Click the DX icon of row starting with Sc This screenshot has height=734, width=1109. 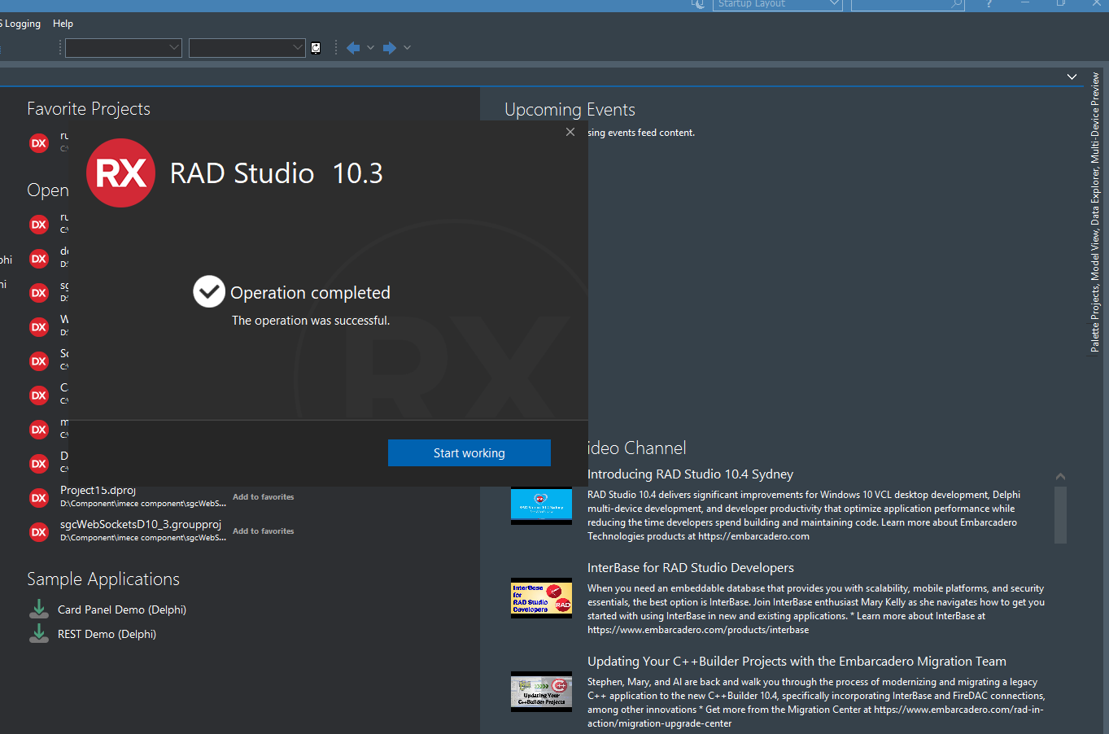coord(39,361)
